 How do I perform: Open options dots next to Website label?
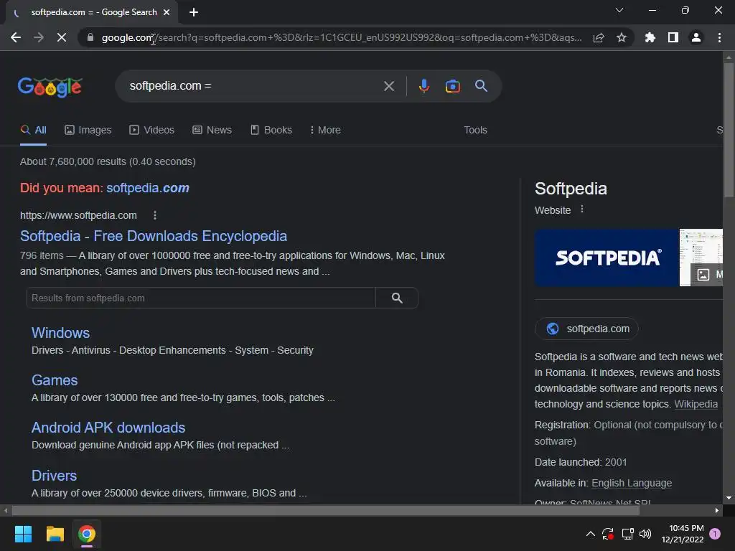582,209
